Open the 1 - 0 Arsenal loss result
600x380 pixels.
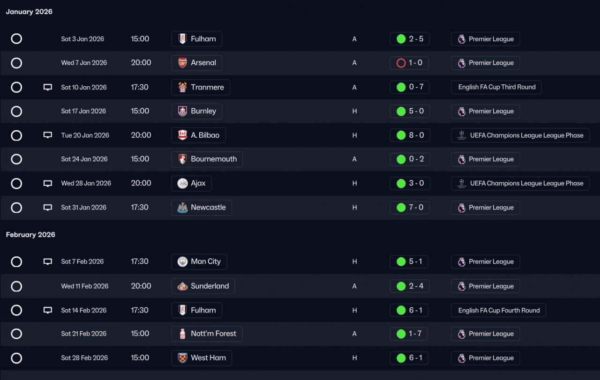[410, 63]
